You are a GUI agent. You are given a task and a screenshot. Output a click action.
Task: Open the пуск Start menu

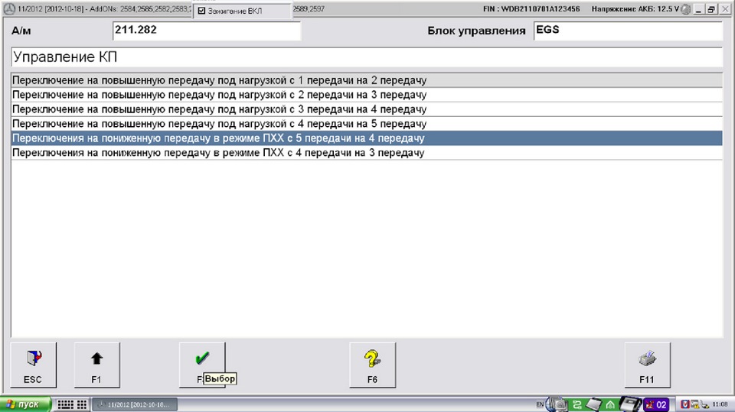pyautogui.click(x=24, y=404)
